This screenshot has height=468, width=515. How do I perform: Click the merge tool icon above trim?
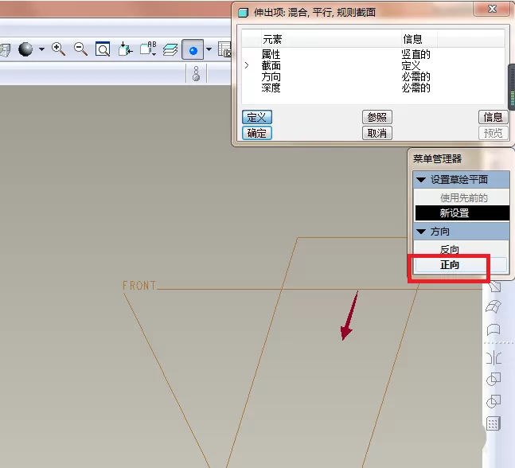(x=494, y=379)
